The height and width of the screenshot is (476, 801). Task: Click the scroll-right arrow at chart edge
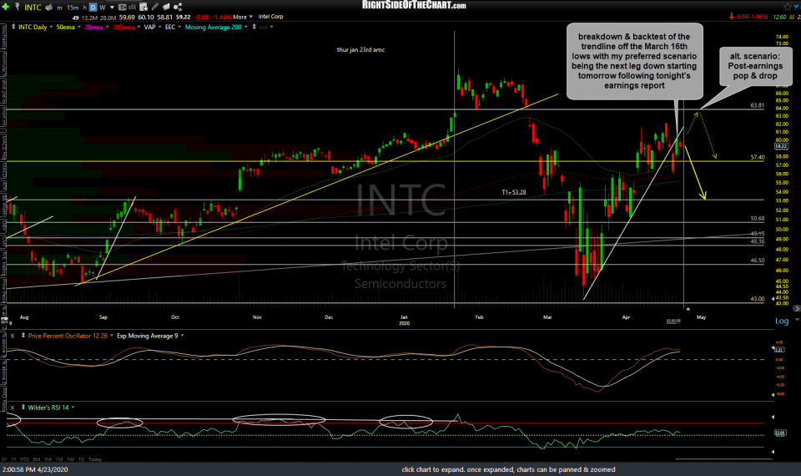point(796,308)
